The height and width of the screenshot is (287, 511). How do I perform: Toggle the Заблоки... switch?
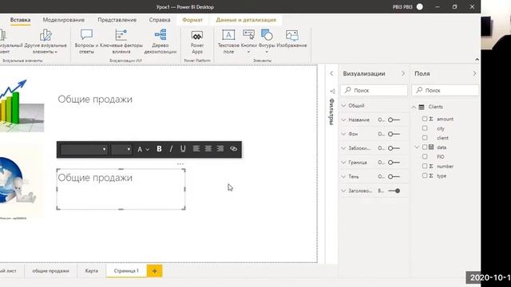click(x=394, y=148)
